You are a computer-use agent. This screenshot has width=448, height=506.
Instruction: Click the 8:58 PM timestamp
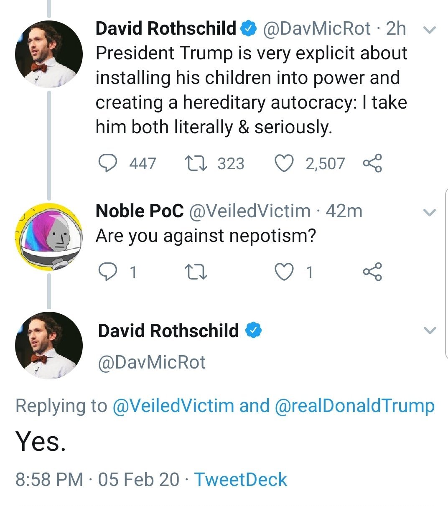tap(49, 479)
